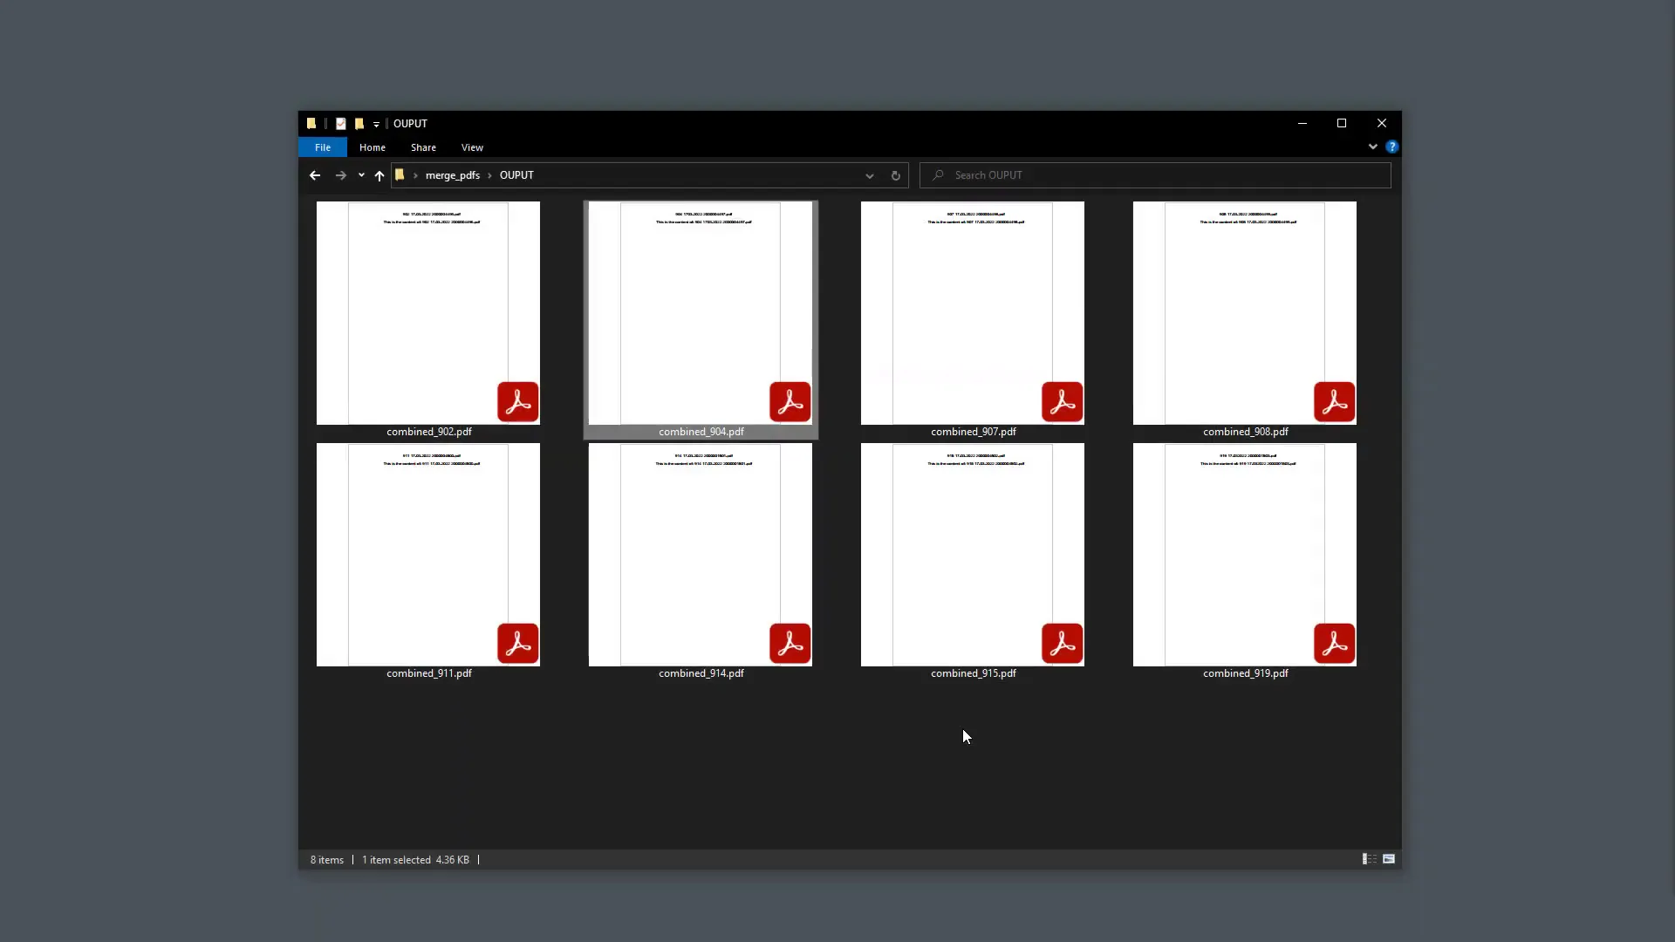The height and width of the screenshot is (942, 1675).
Task: Refresh the OUPUT folder view
Action: click(895, 175)
